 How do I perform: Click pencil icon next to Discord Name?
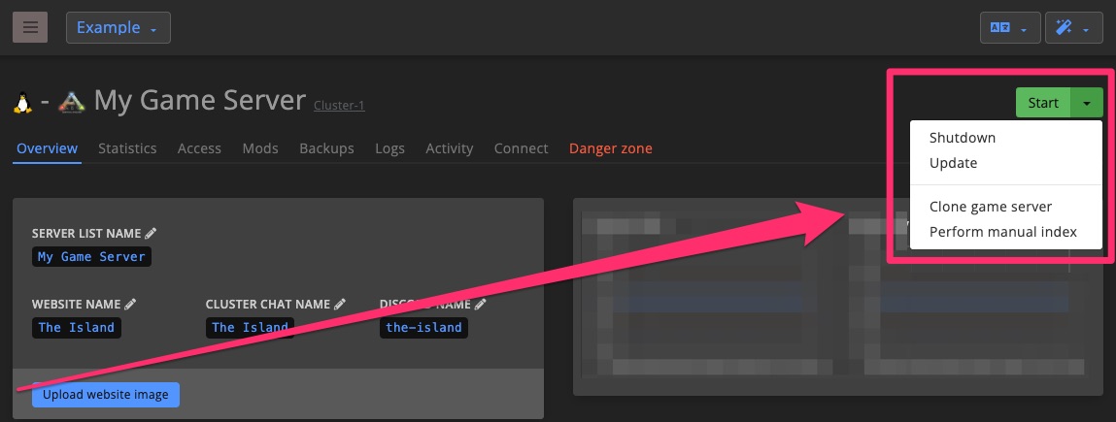479,304
